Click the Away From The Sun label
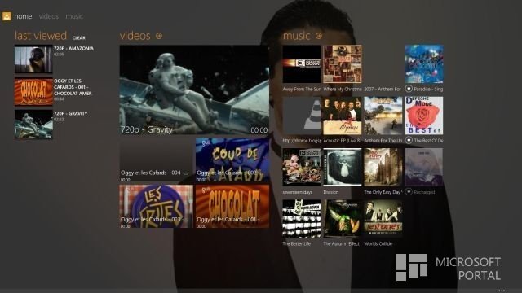 (x=302, y=89)
